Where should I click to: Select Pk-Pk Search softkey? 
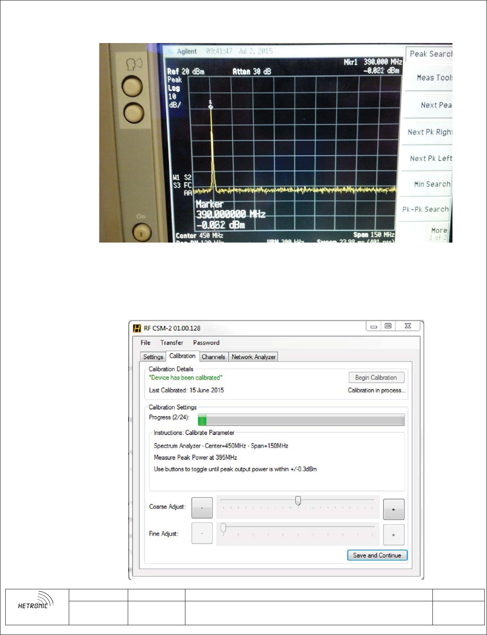click(x=425, y=209)
